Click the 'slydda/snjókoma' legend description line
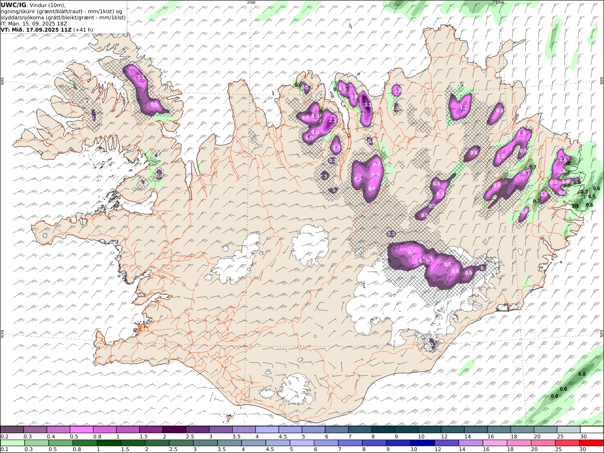Viewport: 604px width, 453px height. (x=63, y=17)
